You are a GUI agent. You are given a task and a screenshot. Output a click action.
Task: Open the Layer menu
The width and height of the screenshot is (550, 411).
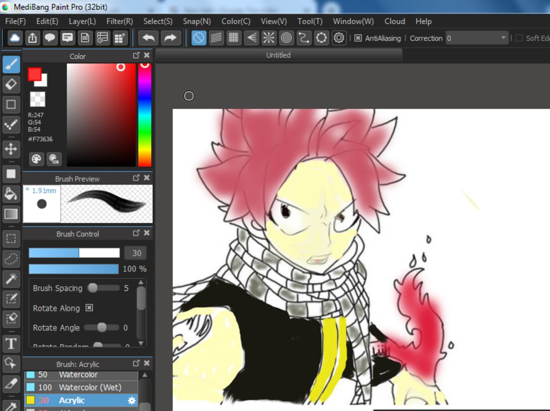point(82,21)
